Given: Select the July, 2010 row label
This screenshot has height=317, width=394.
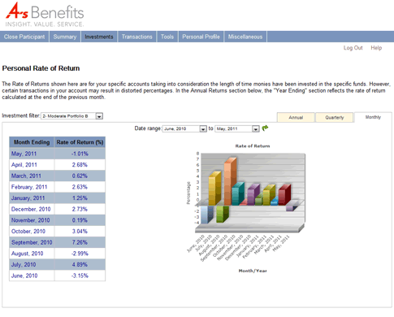Looking at the screenshot, I should click(x=24, y=265).
